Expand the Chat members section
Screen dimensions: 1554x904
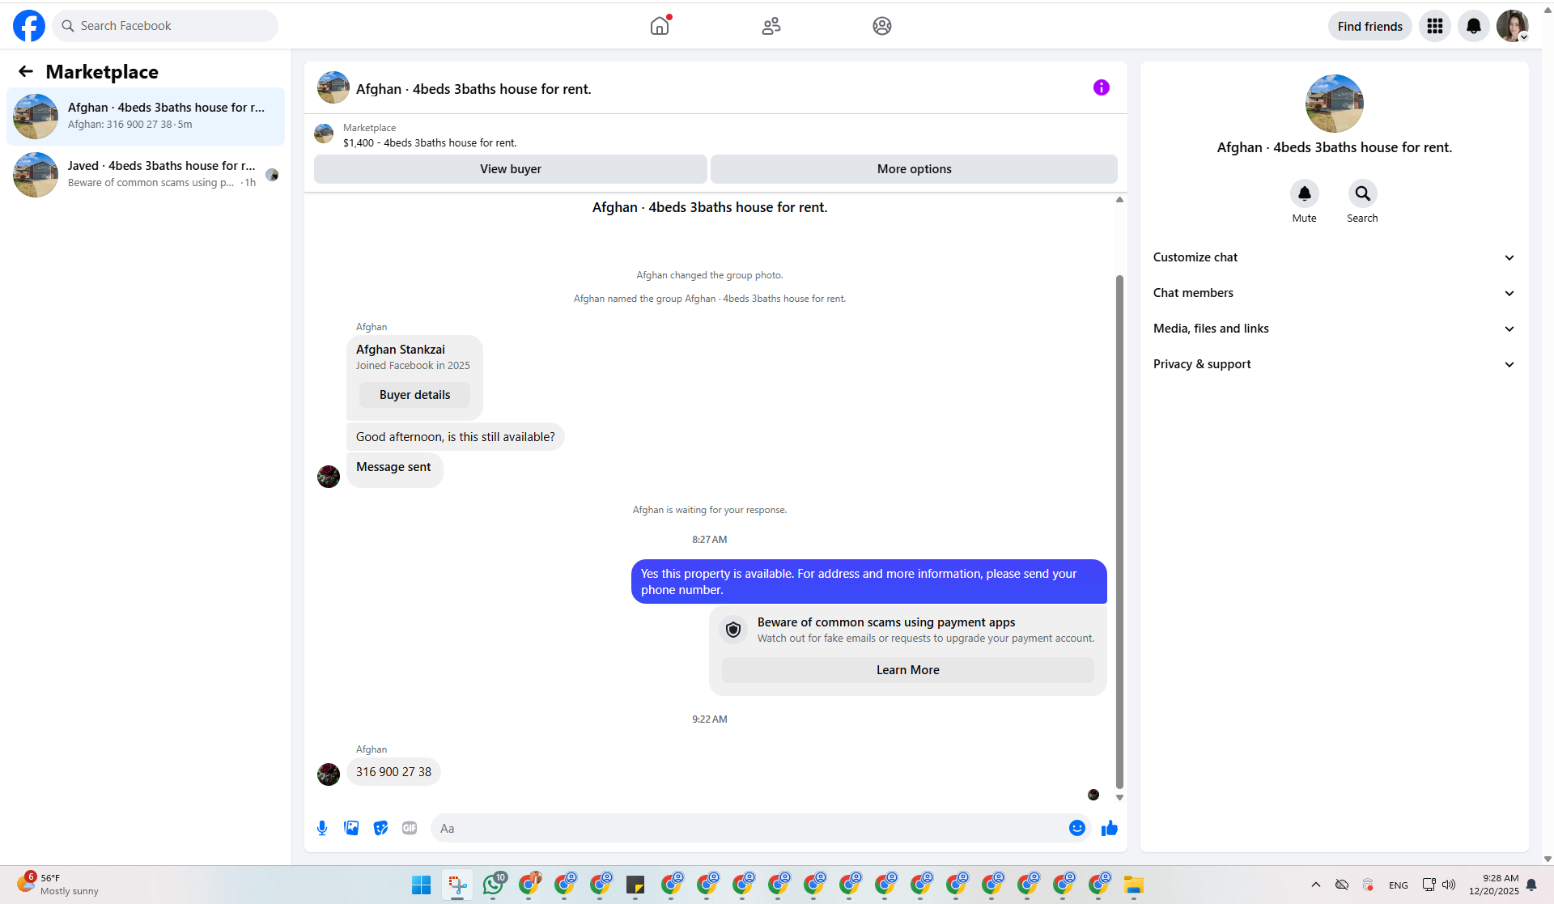(x=1335, y=293)
